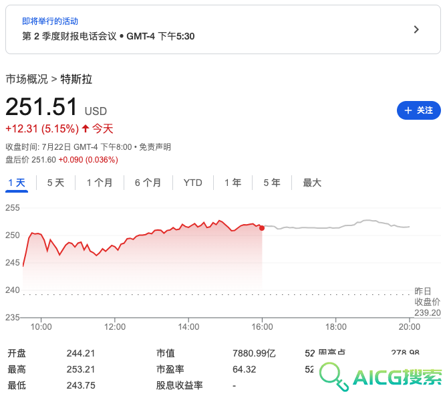
Task: Click the 最低 243.75 low value
Action: 81,385
